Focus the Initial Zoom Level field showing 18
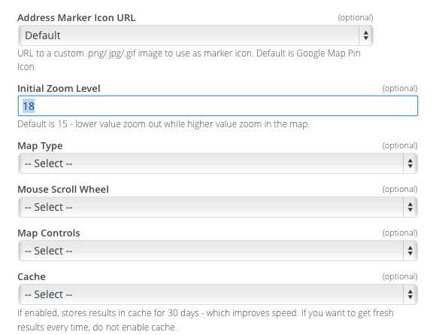433x335 pixels. coord(217,106)
